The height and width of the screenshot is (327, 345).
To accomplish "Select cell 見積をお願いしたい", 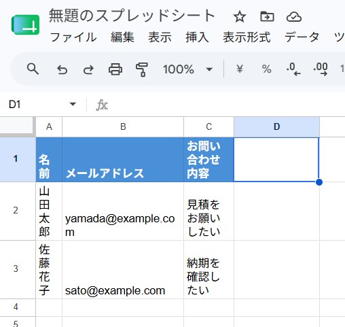I will (209, 211).
